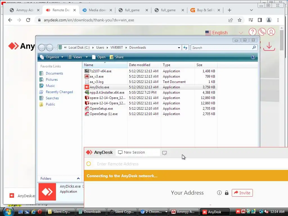Click volume muted tray icon
288x216 pixels.
click(267, 212)
